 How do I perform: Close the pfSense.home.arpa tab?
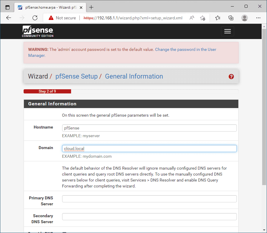point(81,7)
